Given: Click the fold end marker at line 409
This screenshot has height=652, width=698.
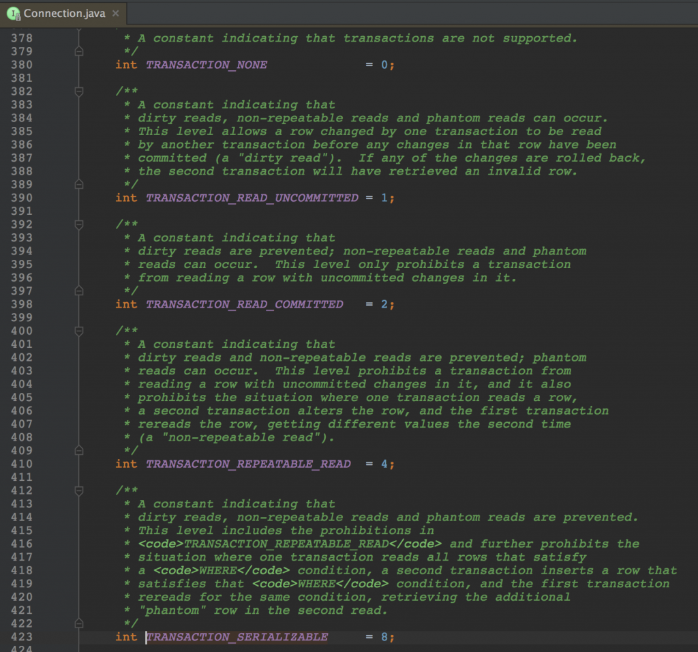Looking at the screenshot, I should (79, 451).
